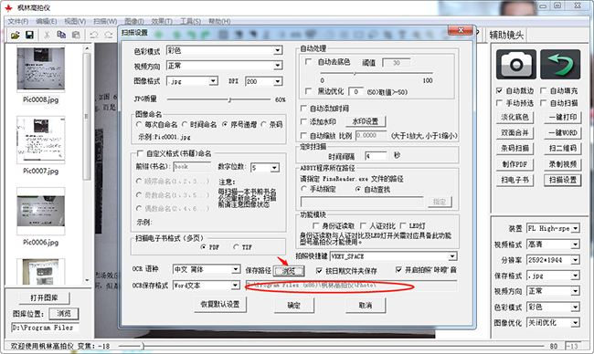Select the TIF e-book format radio
Screen dimensions: 594x354
(x=237, y=247)
